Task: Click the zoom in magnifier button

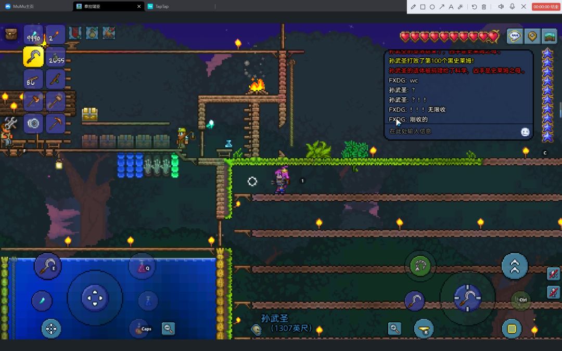Action: click(394, 329)
